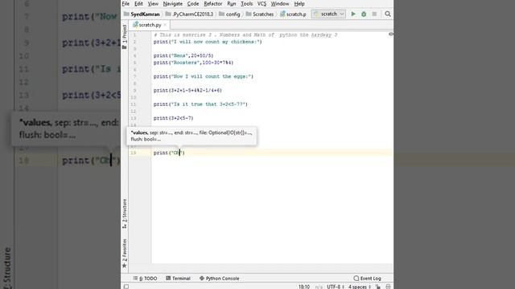Open the Navigate menu
This screenshot has width=515, height=289.
pos(173,3)
